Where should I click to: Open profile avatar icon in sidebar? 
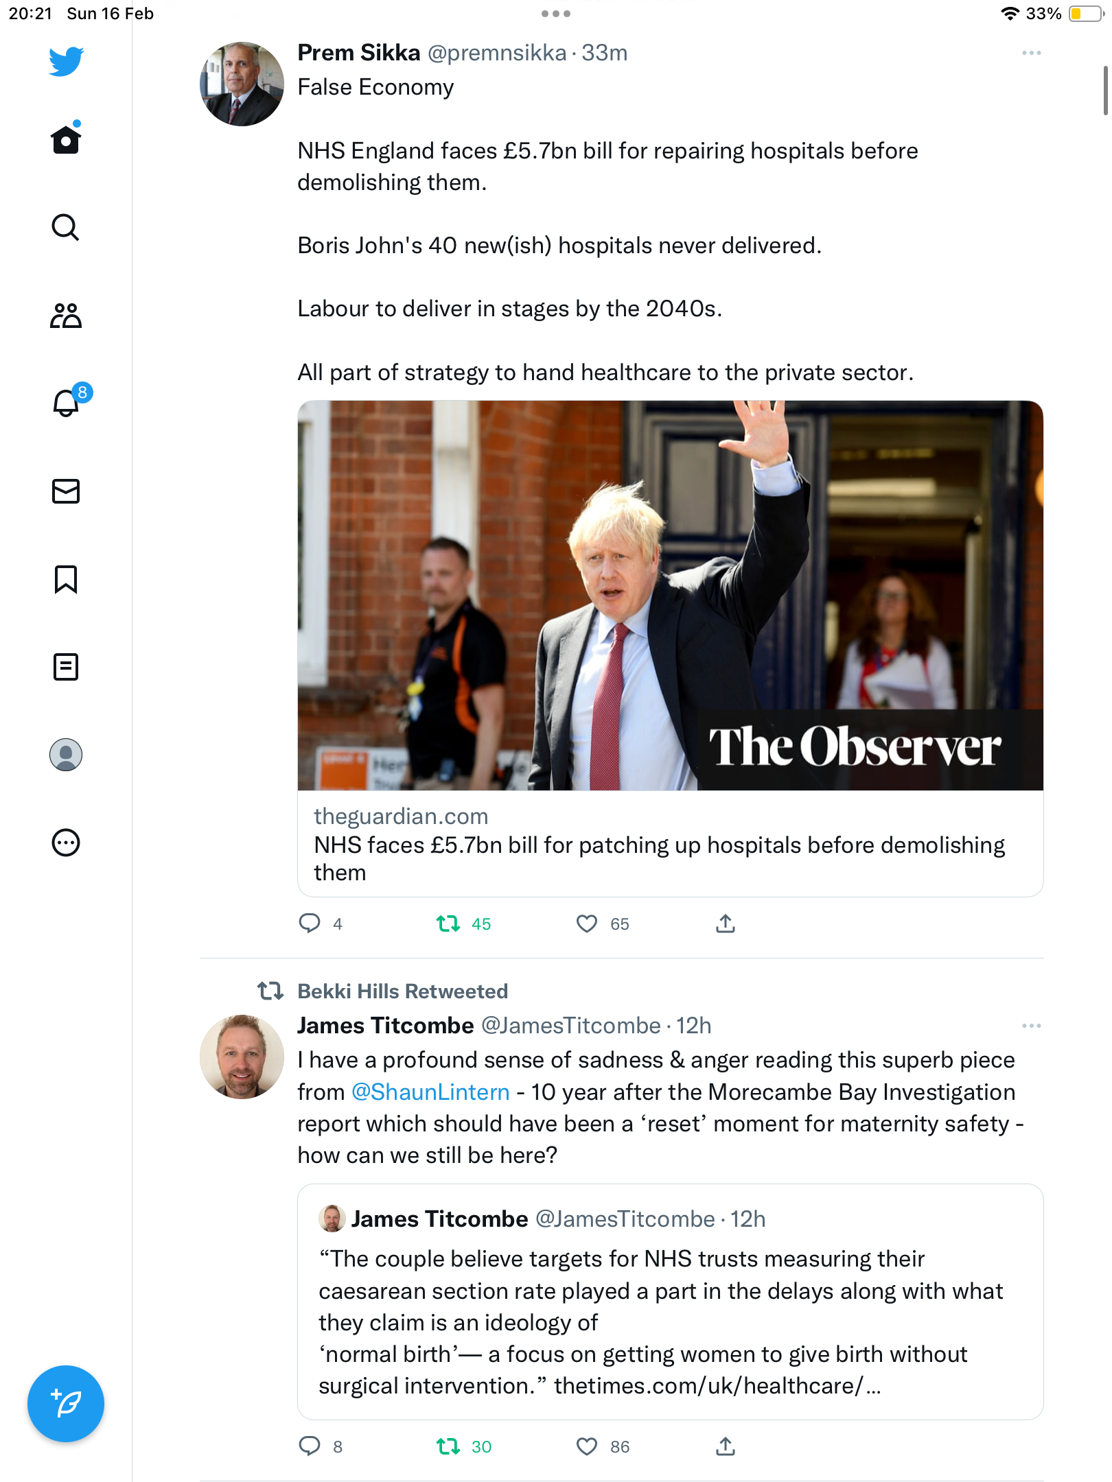(x=66, y=755)
